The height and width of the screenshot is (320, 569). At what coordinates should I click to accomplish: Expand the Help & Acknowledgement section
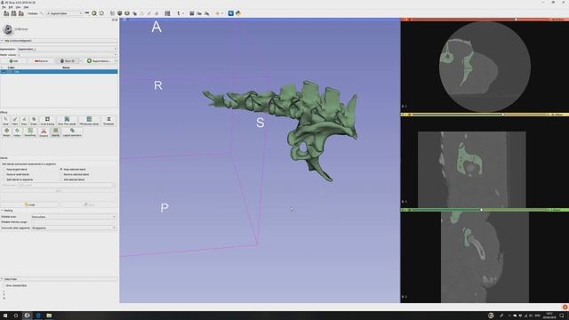click(x=59, y=41)
